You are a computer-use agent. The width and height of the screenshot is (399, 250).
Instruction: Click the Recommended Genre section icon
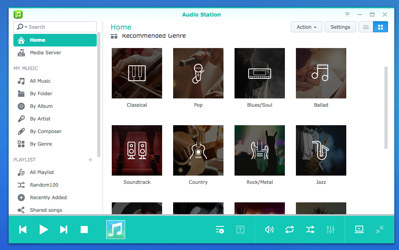tap(114, 36)
